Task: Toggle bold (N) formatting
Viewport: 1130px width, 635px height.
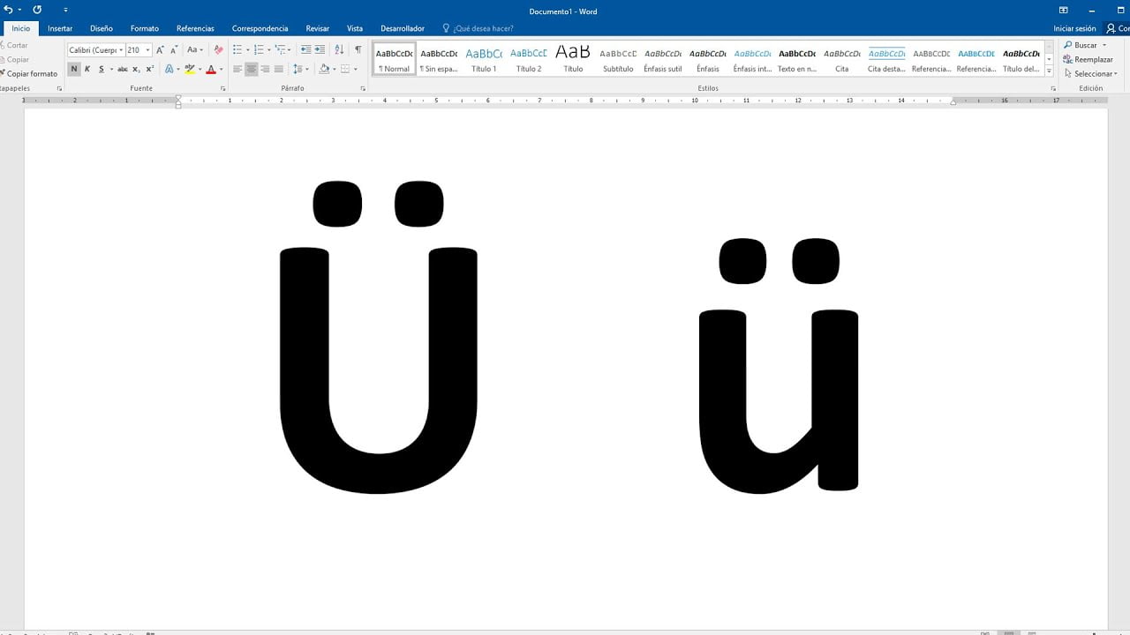Action: (74, 69)
